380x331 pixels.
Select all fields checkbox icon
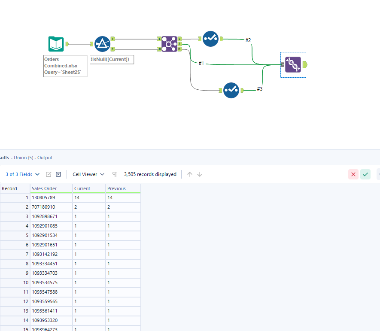click(49, 174)
